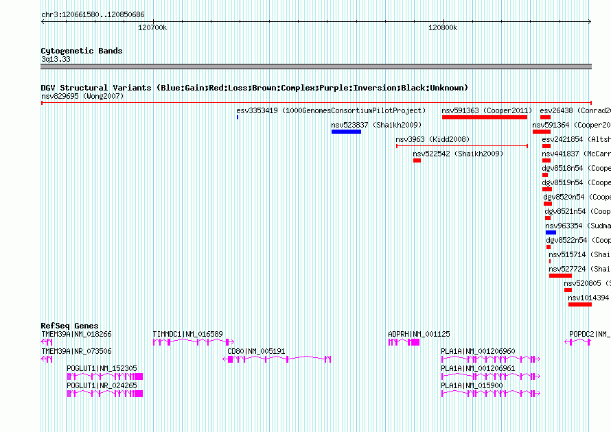Viewport: 611px width, 432px height.
Task: Click the red nsv520805 loss bar
Action: 568,290
